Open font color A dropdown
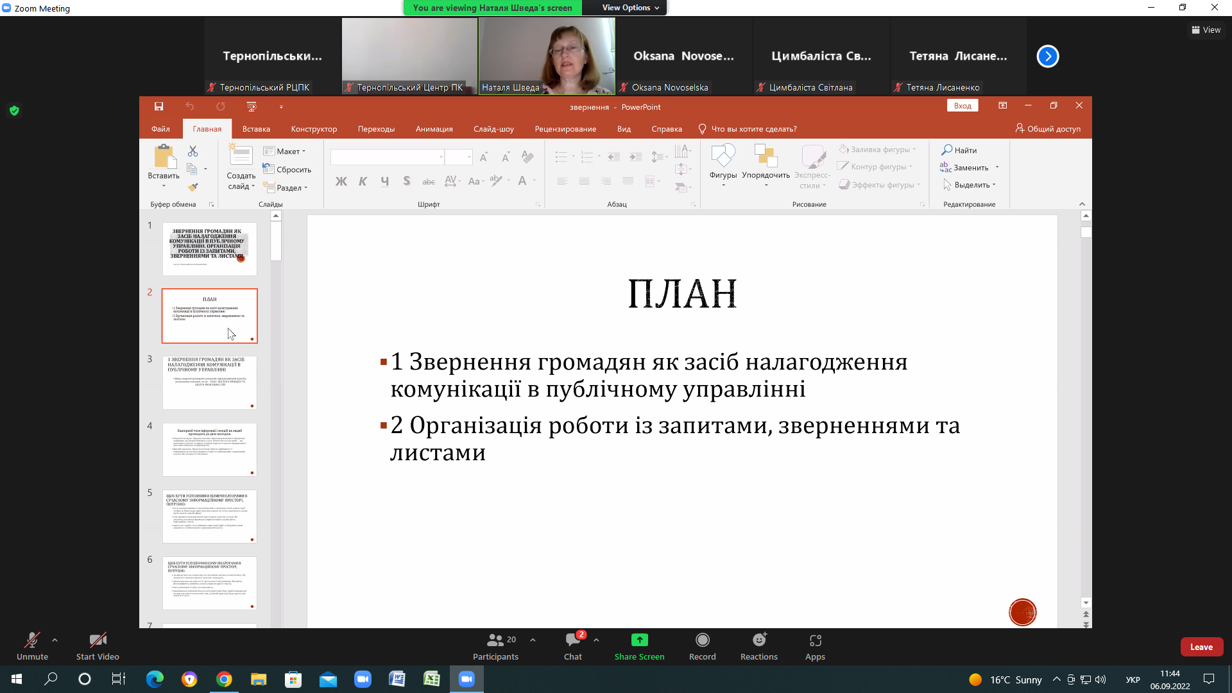Screen dimensions: 1232x693 pyautogui.click(x=535, y=182)
